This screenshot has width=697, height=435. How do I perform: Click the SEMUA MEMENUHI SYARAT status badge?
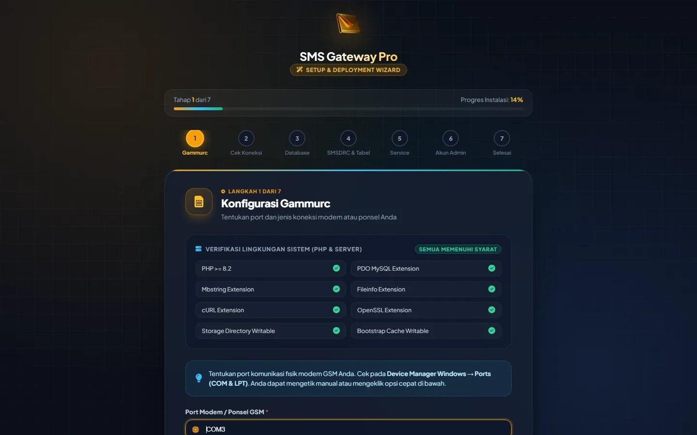pos(458,249)
